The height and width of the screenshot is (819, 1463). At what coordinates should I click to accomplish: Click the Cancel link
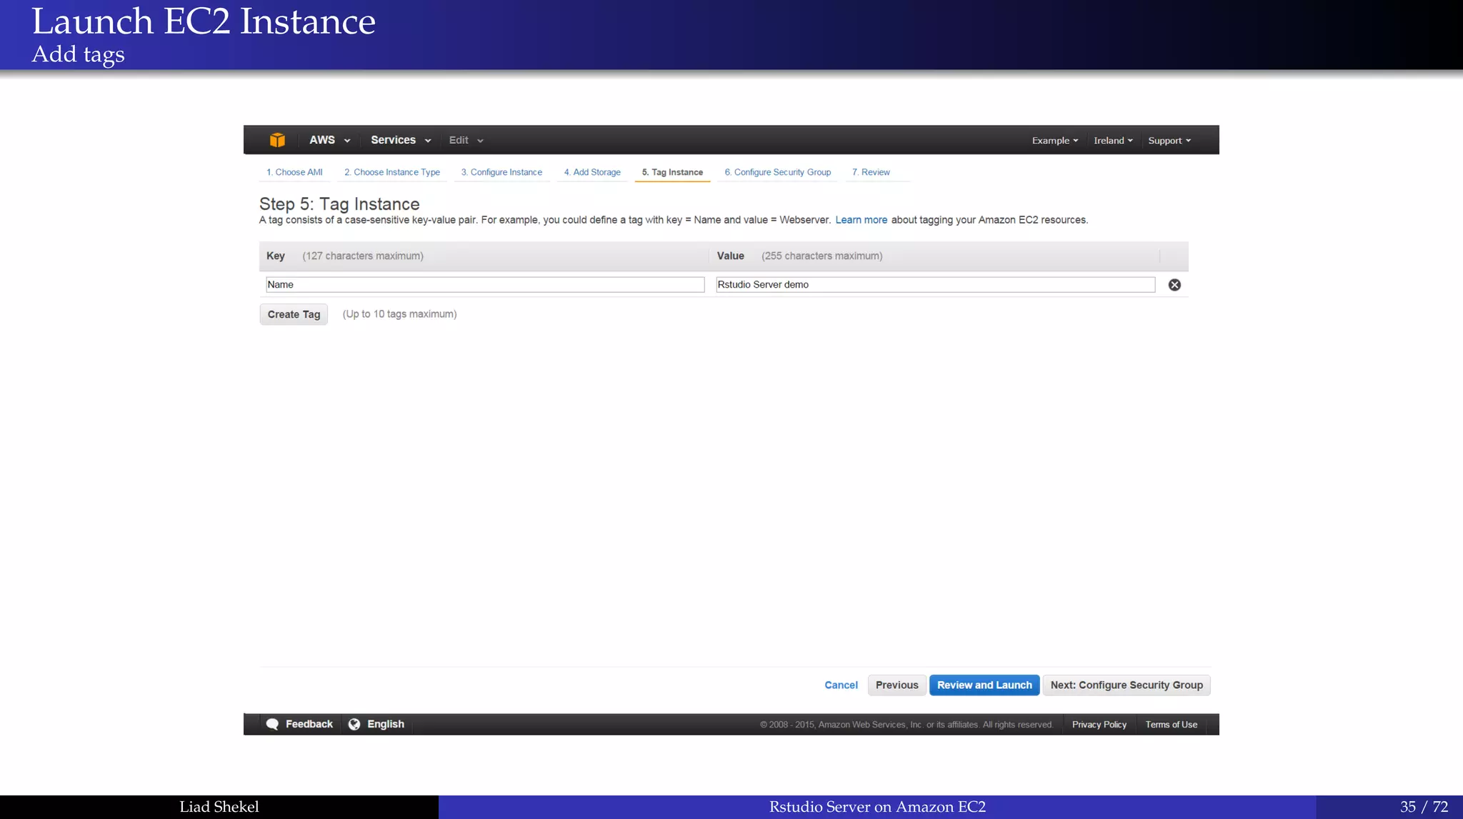click(x=841, y=685)
